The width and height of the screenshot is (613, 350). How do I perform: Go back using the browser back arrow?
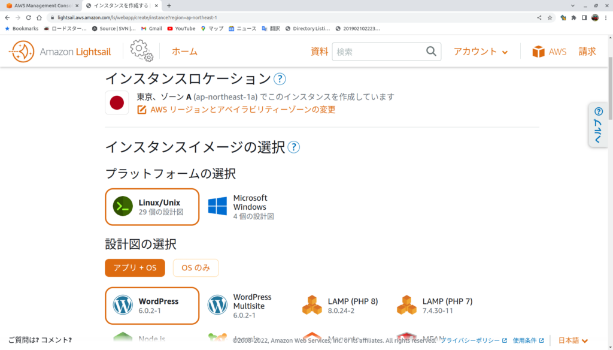7,17
